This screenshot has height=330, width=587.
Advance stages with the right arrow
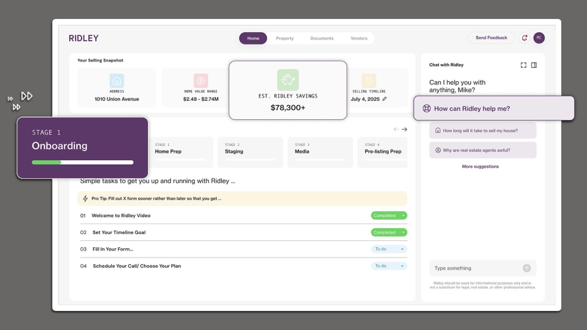404,129
